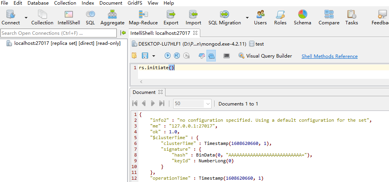Run the entire script with play icon
The height and width of the screenshot is (182, 389).
(x=168, y=56)
